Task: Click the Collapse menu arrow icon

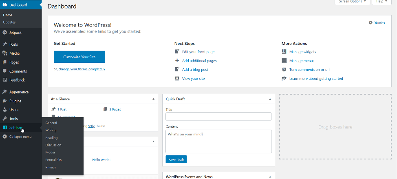Action: tap(4, 137)
